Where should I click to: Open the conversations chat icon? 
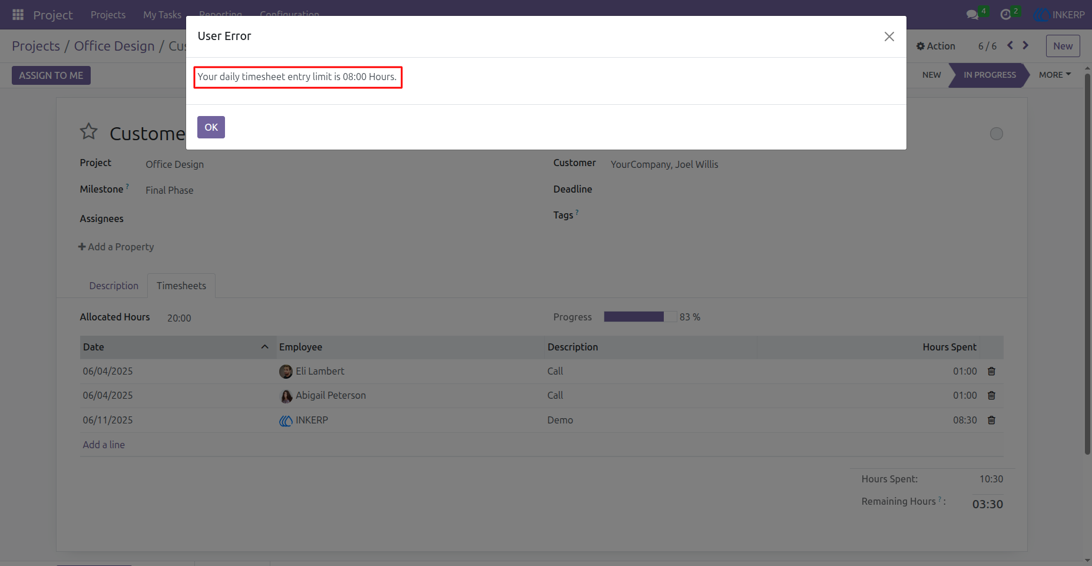[972, 15]
